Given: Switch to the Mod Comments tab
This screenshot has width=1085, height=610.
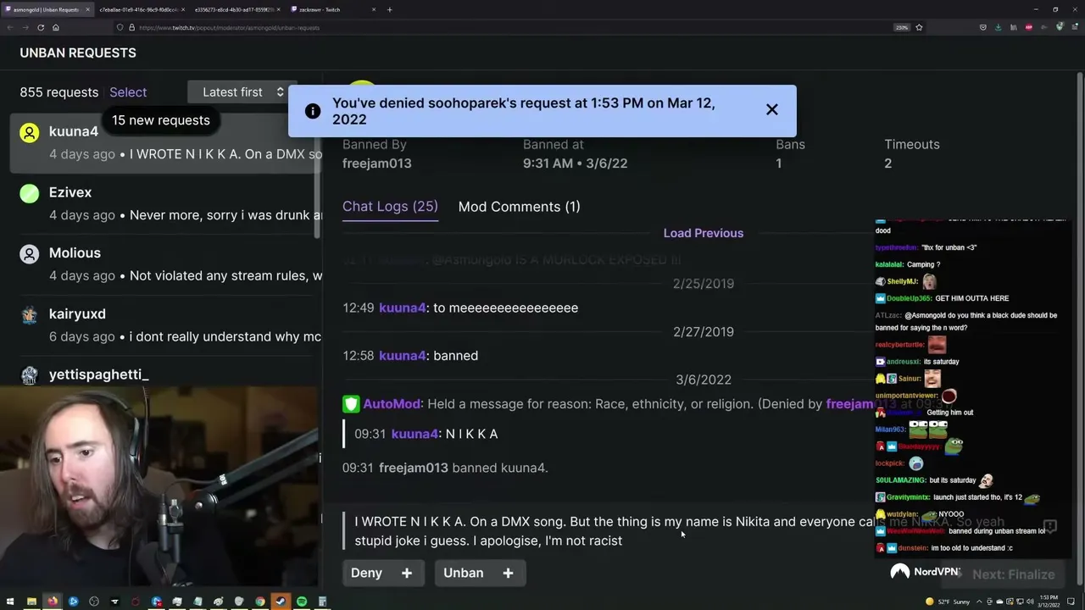Looking at the screenshot, I should 519,207.
